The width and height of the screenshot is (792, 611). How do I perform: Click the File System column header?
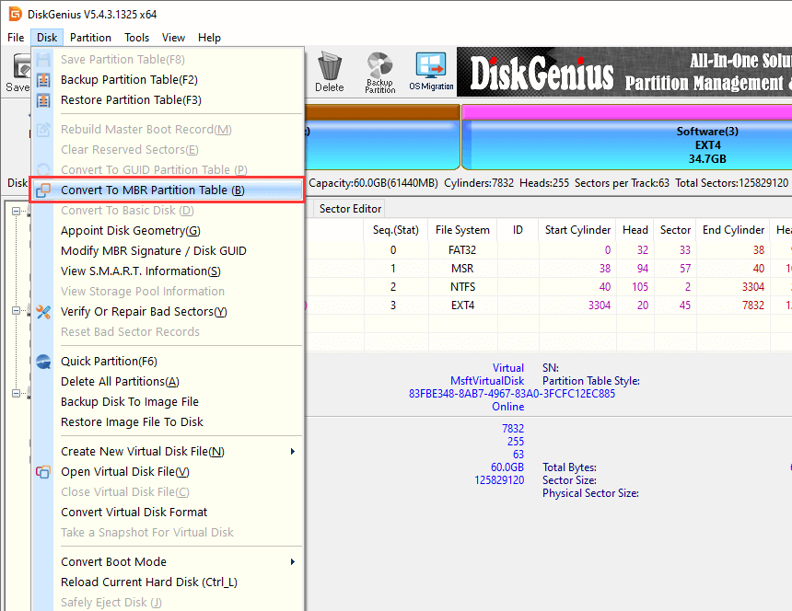pos(461,230)
